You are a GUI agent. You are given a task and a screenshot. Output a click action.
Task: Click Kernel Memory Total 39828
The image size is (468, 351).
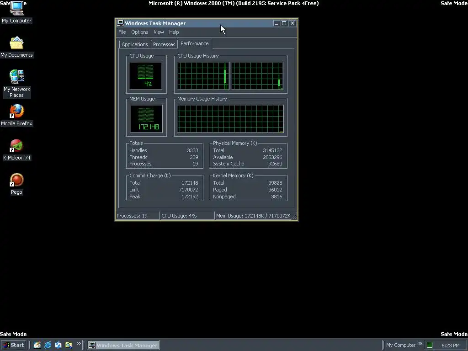coord(275,183)
